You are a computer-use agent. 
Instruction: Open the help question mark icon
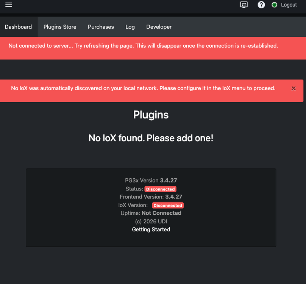tap(261, 5)
